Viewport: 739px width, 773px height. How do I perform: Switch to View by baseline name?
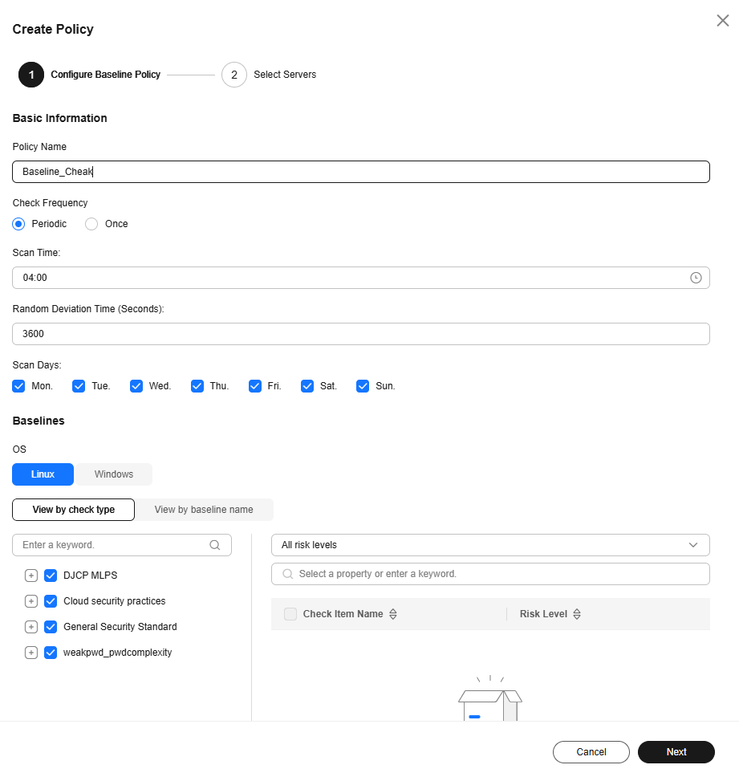point(204,510)
